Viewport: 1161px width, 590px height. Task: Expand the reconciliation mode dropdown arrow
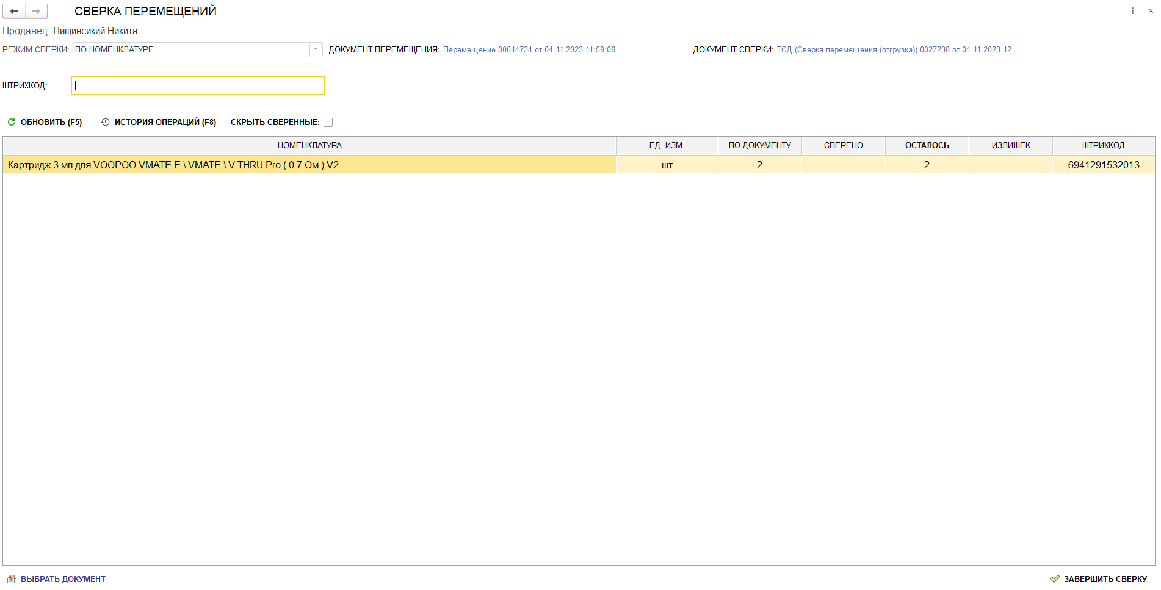click(316, 49)
